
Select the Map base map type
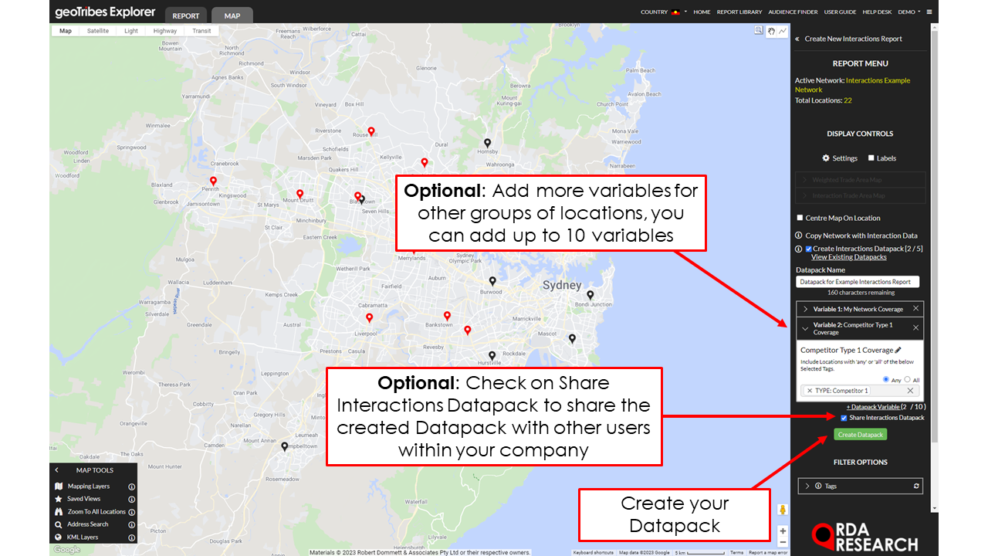[x=66, y=31]
